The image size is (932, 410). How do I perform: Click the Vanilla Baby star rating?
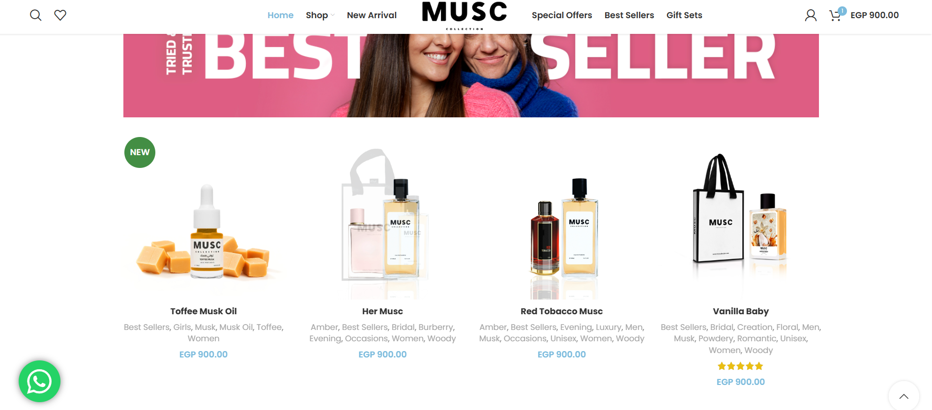740,366
